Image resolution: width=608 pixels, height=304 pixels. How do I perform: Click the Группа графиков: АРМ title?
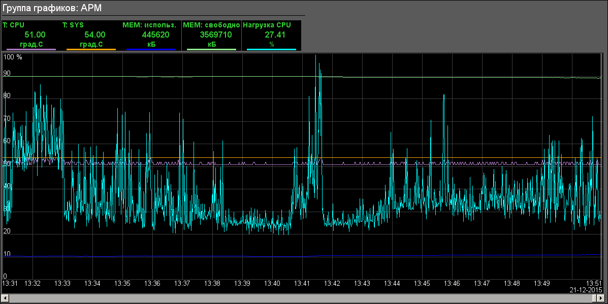click(53, 9)
